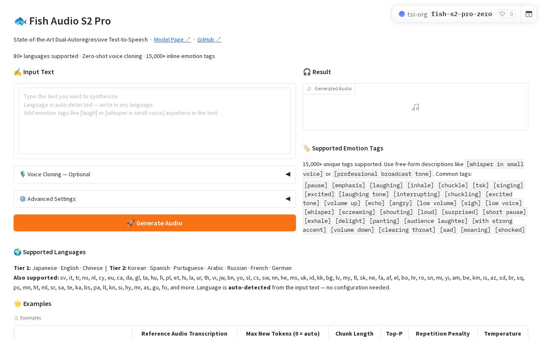Click the [audience laughter] emotion tag
This screenshot has width=542, height=339.
[x=436, y=221]
